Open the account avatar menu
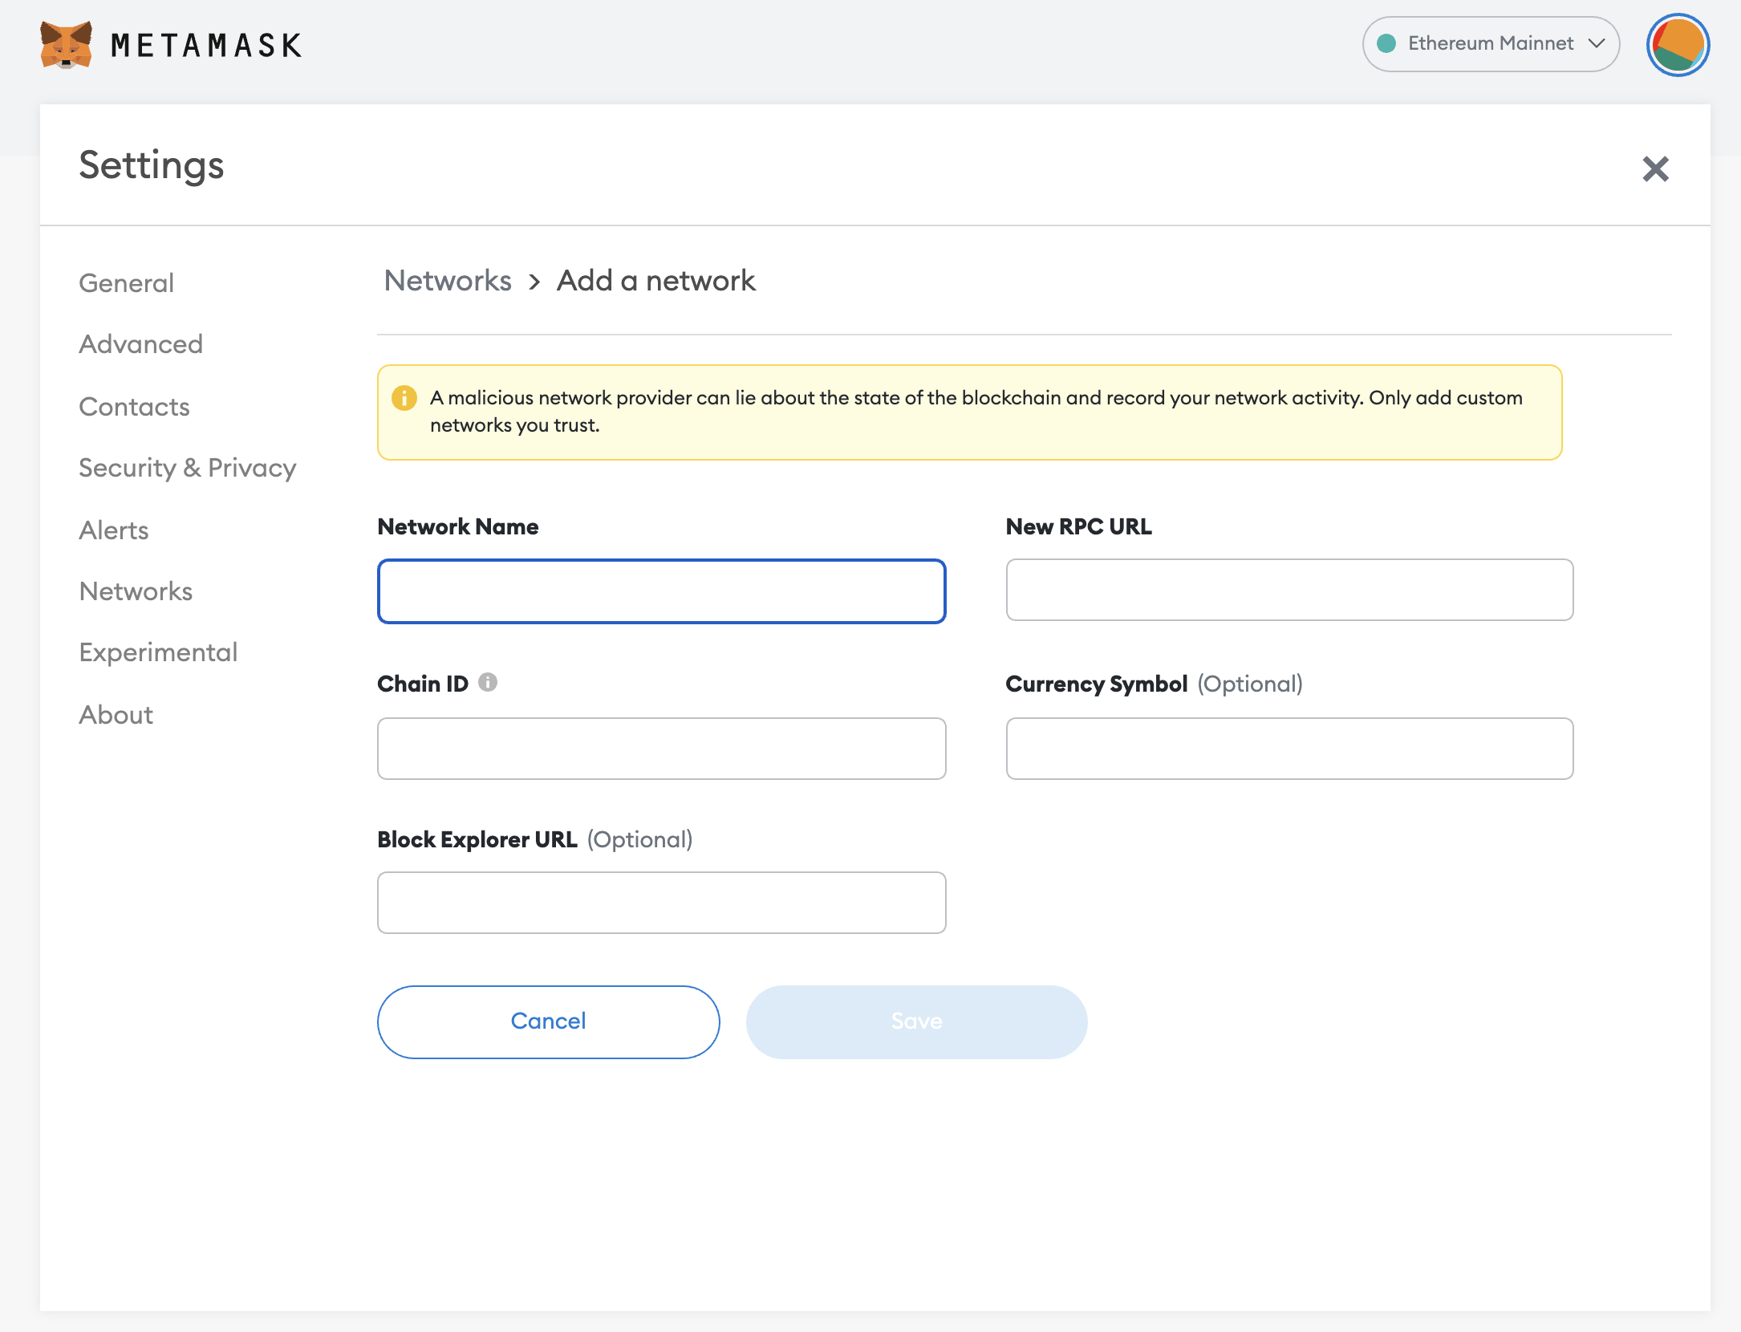The image size is (1741, 1332). click(x=1677, y=45)
